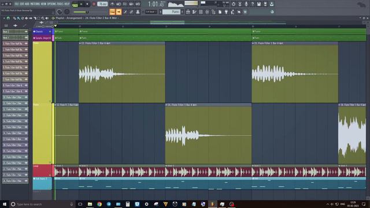The image size is (370, 208).
Task: Toggle wait for input to start
Action: tap(119, 4)
